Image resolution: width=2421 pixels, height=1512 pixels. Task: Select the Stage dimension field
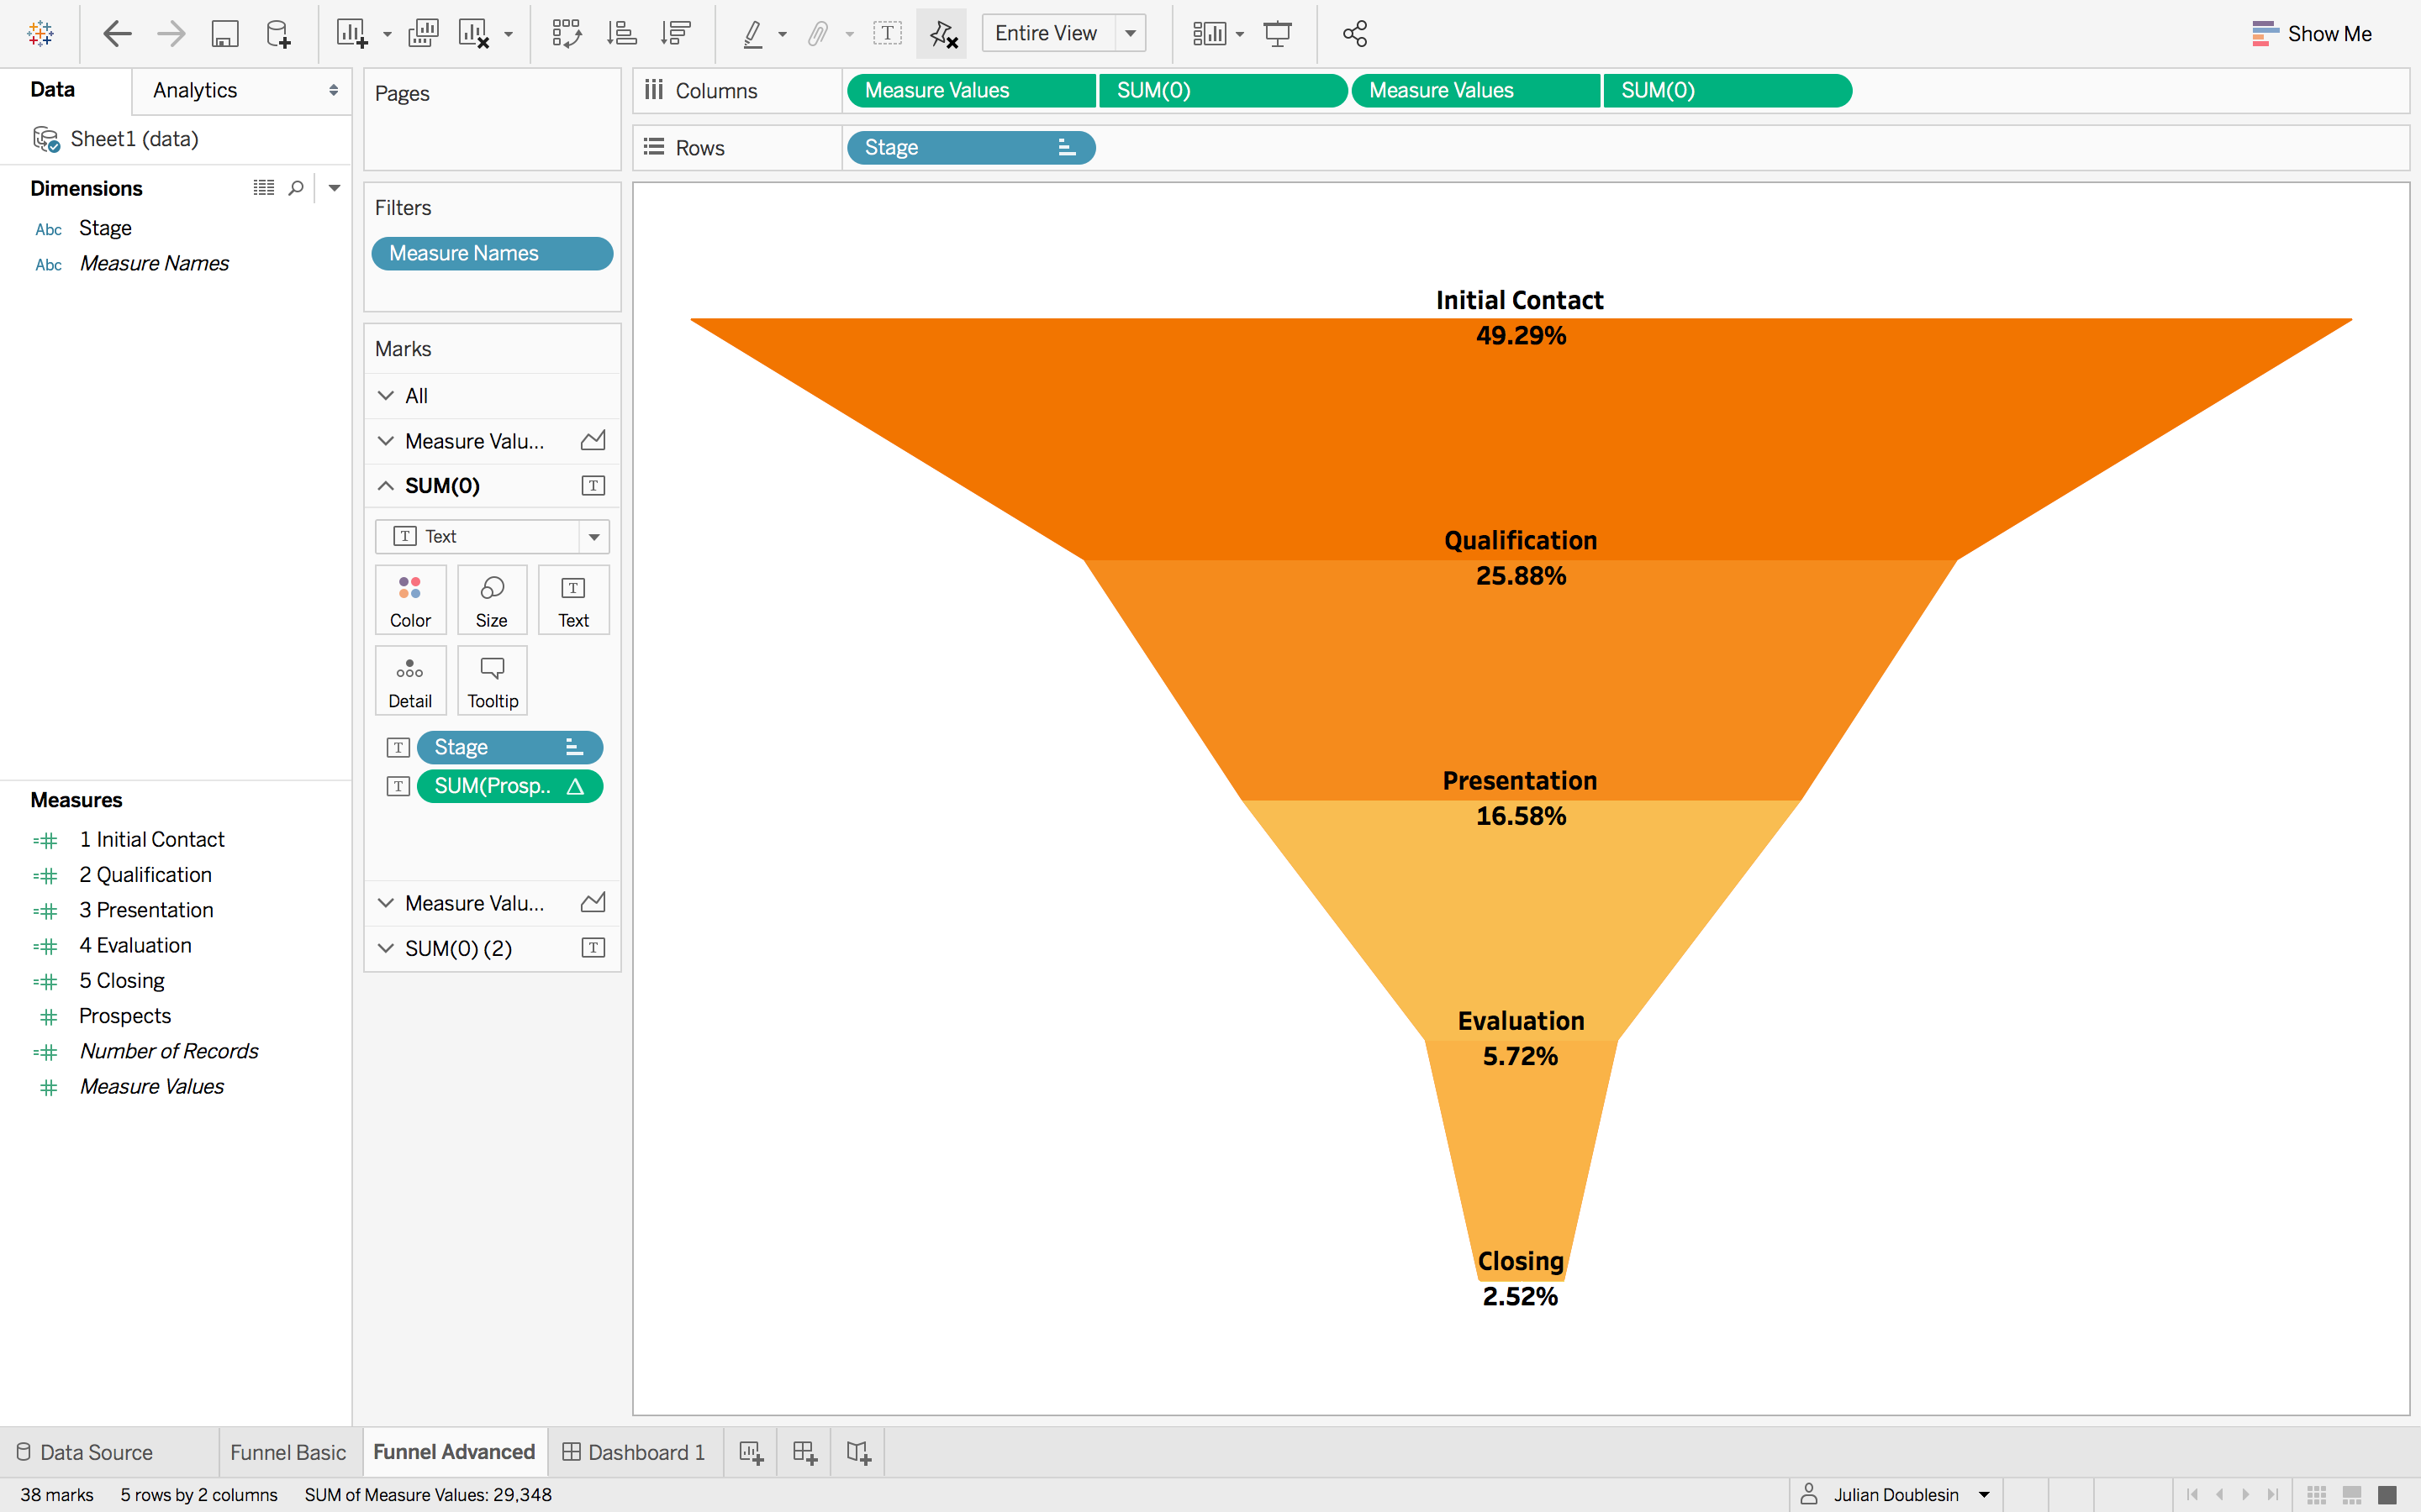105,228
